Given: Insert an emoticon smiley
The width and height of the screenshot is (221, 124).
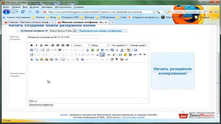Looking at the screenshot, I should 125,55.
